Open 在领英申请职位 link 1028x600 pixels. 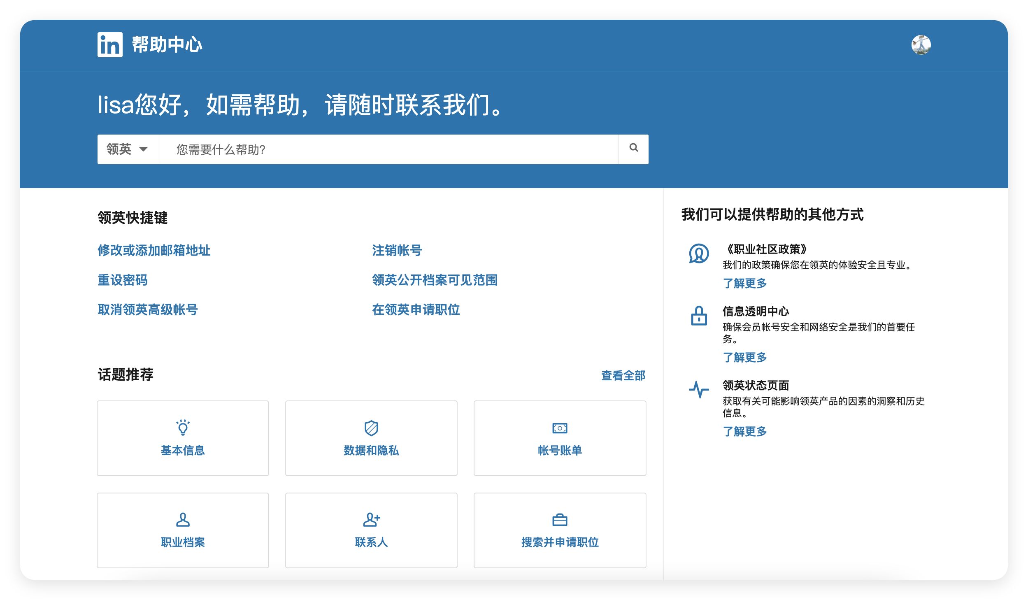(416, 309)
